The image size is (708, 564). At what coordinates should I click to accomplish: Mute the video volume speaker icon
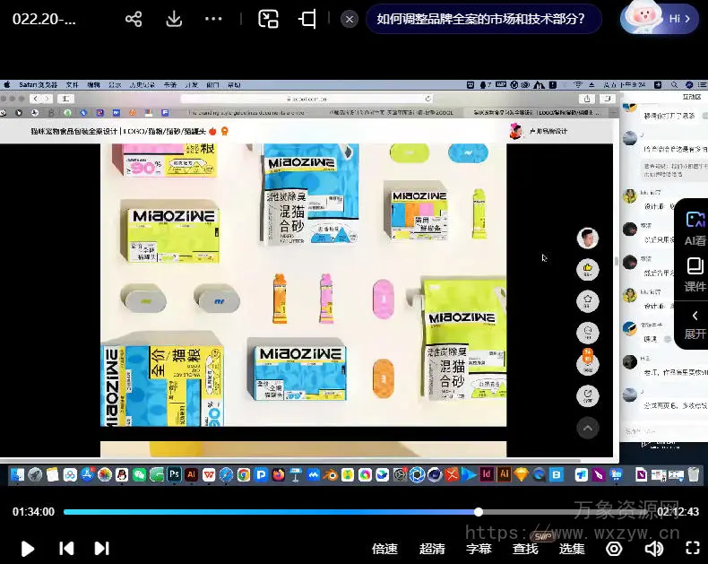coord(654,548)
